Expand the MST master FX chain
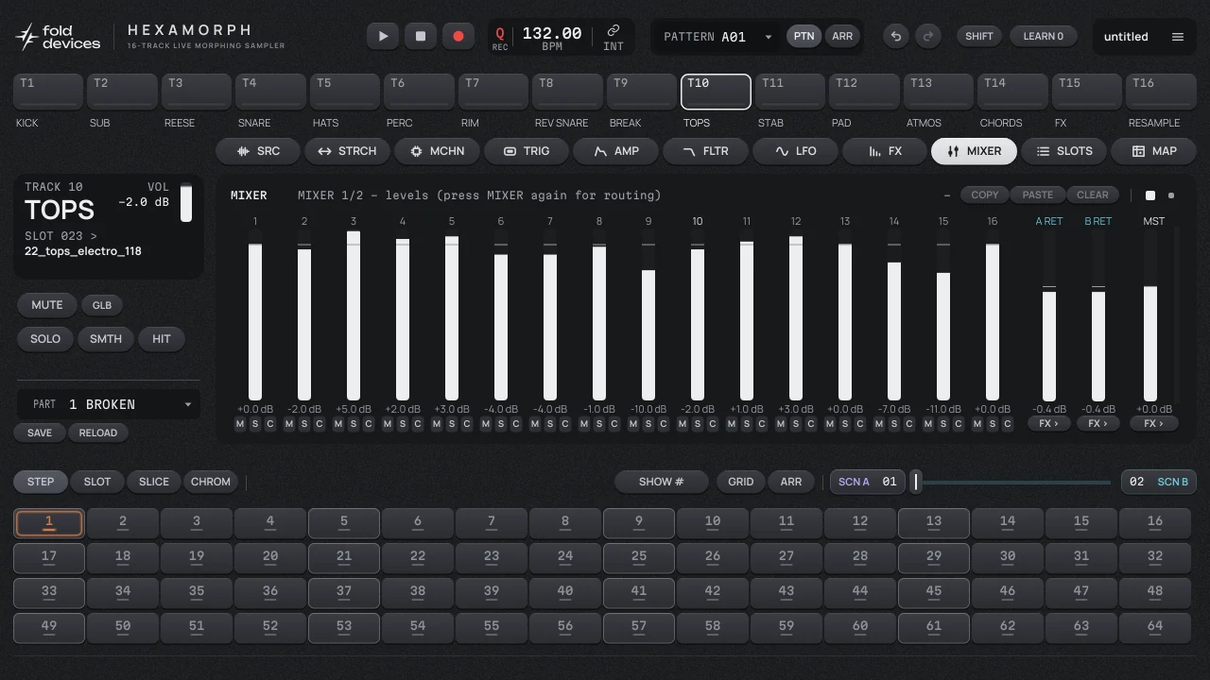This screenshot has width=1210, height=680. click(x=1154, y=424)
